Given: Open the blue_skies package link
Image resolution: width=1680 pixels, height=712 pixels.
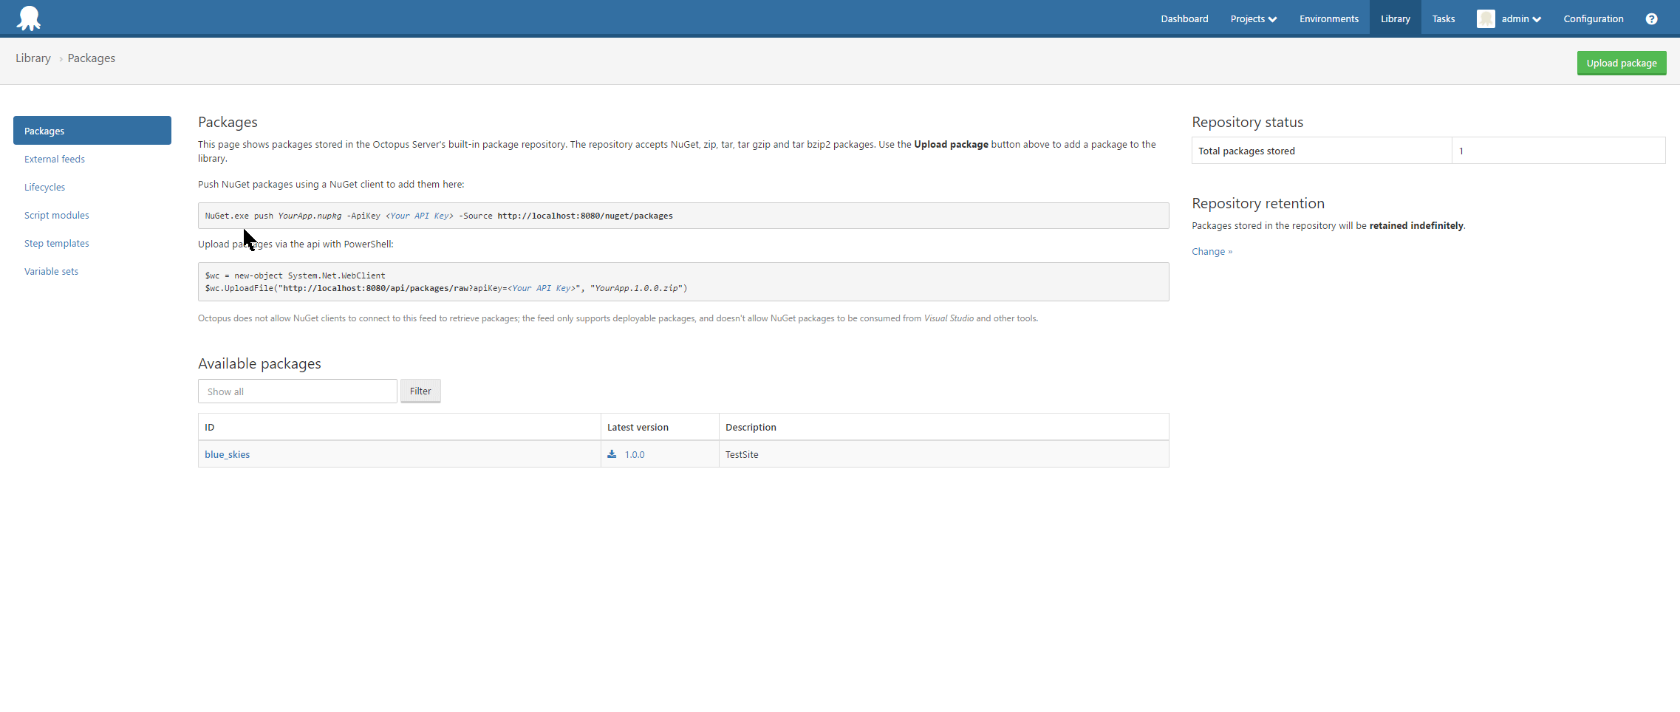Looking at the screenshot, I should pyautogui.click(x=227, y=454).
